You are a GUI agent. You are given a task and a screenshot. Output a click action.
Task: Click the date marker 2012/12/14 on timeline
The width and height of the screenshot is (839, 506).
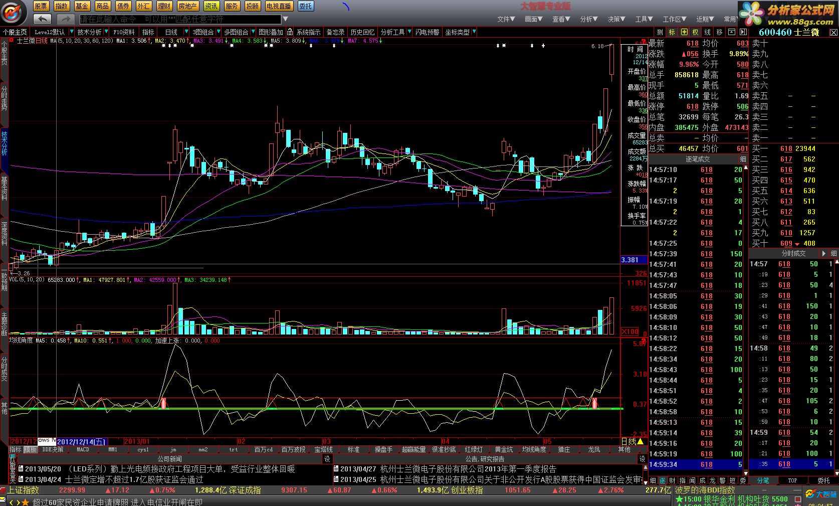[x=81, y=442]
